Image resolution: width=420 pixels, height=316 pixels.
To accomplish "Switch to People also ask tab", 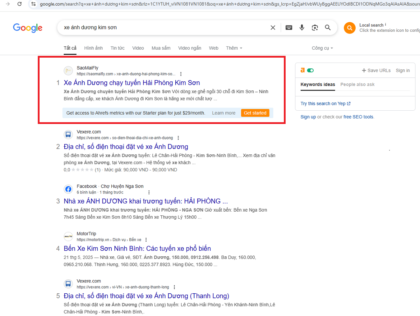I will (357, 84).
